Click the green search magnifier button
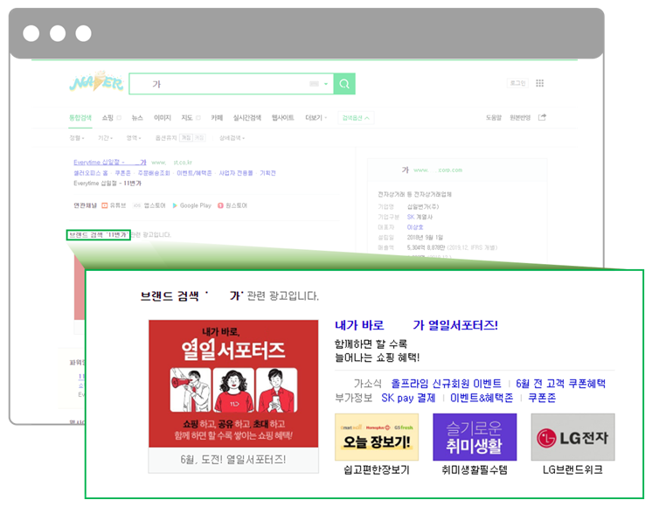This screenshot has height=507, width=652. point(344,84)
